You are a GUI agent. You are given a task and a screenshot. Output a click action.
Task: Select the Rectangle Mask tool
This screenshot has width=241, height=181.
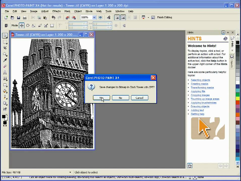click(5, 42)
